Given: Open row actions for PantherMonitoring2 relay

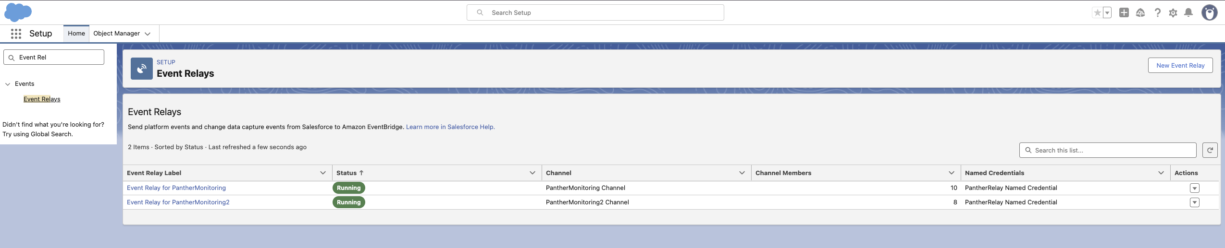Looking at the screenshot, I should [x=1195, y=202].
